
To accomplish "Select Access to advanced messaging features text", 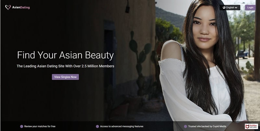I will coord(122,126).
